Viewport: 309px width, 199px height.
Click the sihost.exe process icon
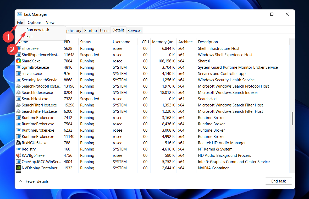pyautogui.click(x=18, y=48)
